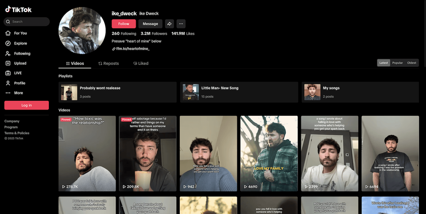Expand the Company footer section
Viewport: 426px width, 214px height.
click(x=12, y=121)
